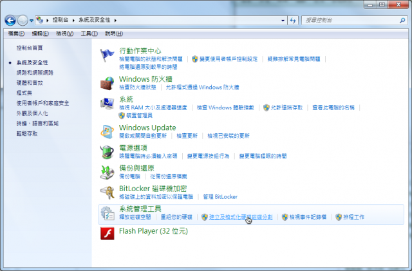Open the System computer icon
The width and height of the screenshot is (412, 271).
tap(108, 104)
